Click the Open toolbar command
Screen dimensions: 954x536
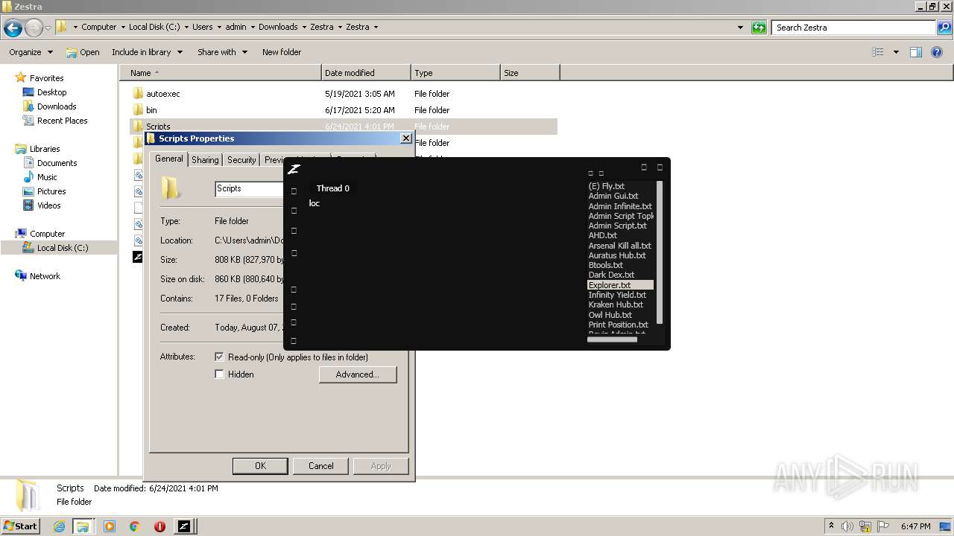tap(83, 52)
